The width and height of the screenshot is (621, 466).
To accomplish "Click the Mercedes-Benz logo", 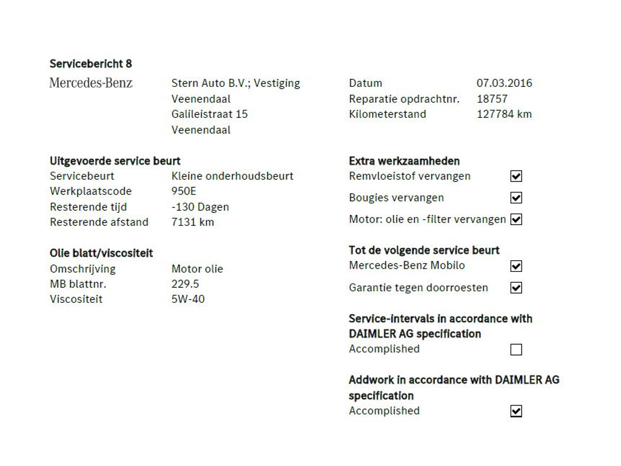I will point(91,83).
